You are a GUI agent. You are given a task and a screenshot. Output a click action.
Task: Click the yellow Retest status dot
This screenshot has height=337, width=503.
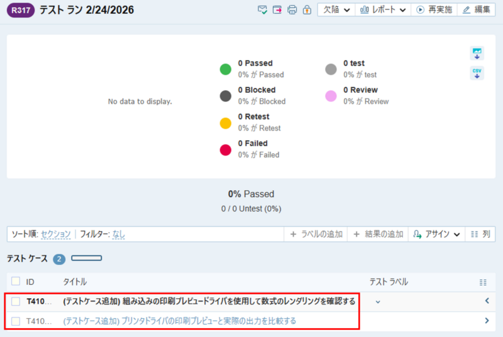[226, 123]
